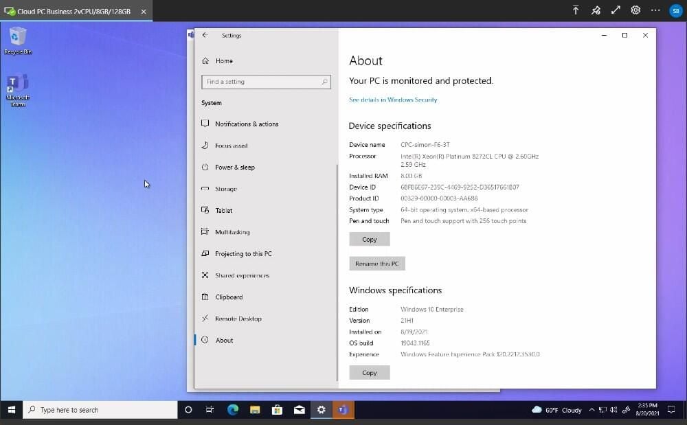Open the SB user account avatar
Screen dimensions: 687x425
[x=675, y=11]
